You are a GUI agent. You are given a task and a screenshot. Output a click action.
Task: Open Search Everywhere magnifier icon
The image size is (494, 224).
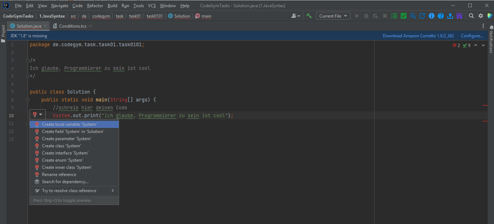pyautogui.click(x=471, y=16)
